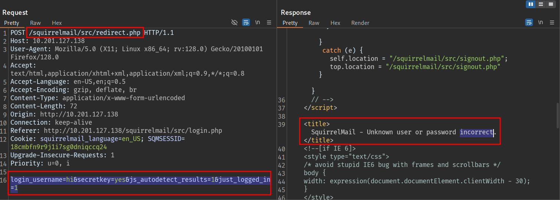560x200 pixels.
Task: Toggle word wrap in the Request panel
Action: (x=246, y=23)
